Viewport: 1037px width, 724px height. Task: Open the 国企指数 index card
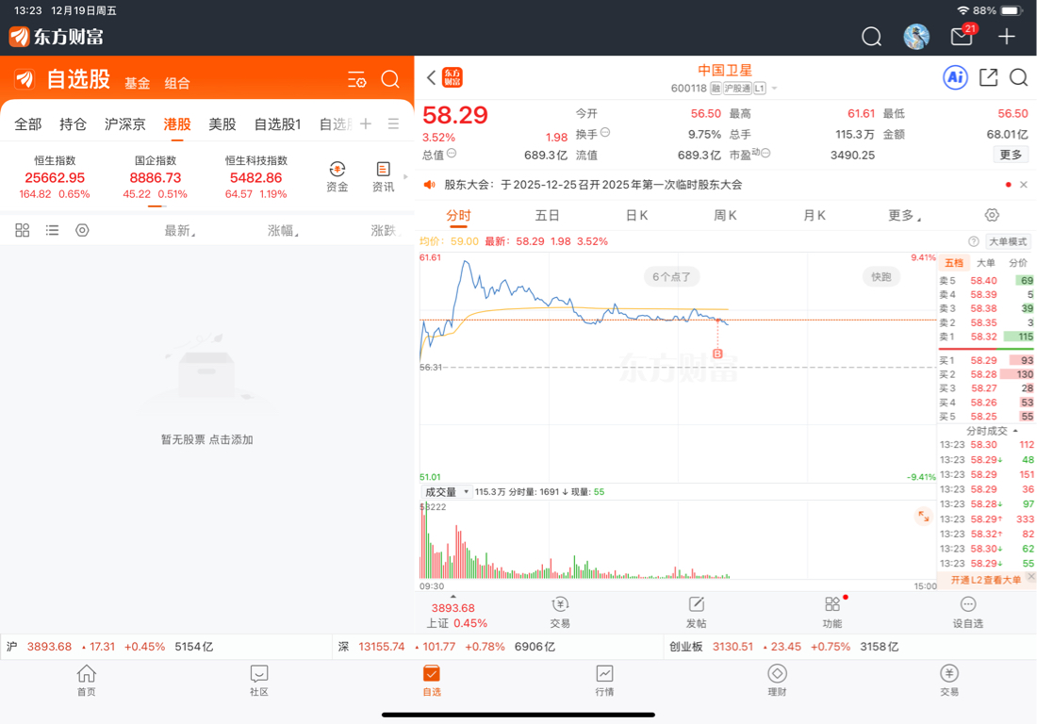156,177
